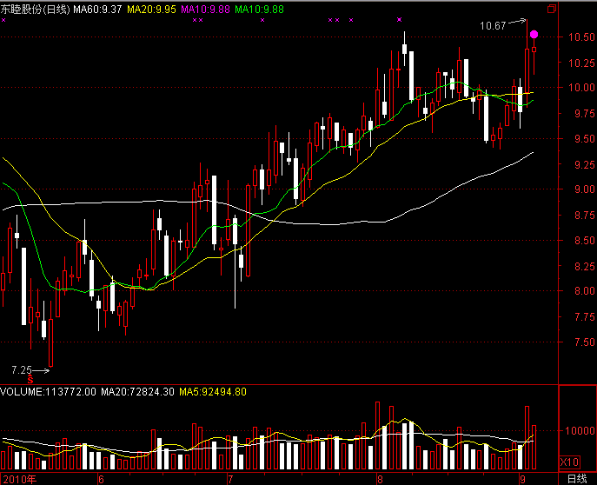The width and height of the screenshot is (597, 485).
Task: Click the last red candlestick near 10.50
Action: click(534, 50)
